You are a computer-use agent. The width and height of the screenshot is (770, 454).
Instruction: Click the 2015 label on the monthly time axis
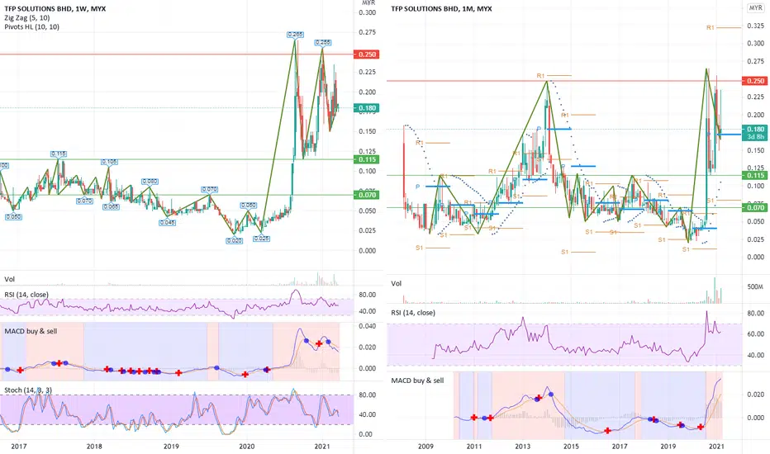click(571, 446)
